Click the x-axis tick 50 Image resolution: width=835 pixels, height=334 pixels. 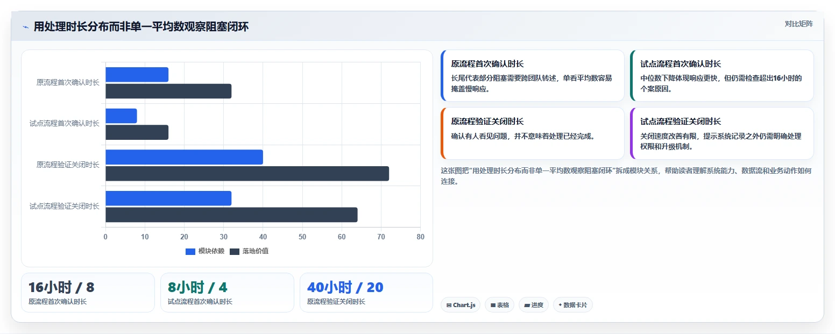302,237
